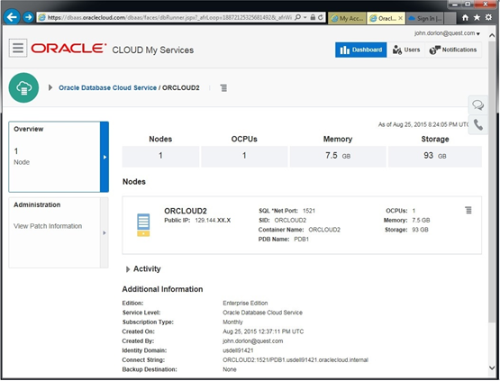Open browser tools gear icon
500x381 pixels.
(x=488, y=17)
